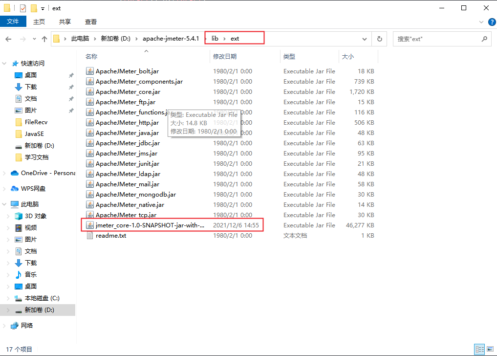
Task: Open 下载 under Quick access
Action: (x=30, y=87)
